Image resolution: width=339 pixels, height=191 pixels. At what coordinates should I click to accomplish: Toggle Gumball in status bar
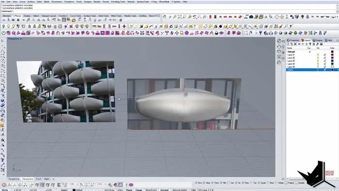click(x=164, y=190)
